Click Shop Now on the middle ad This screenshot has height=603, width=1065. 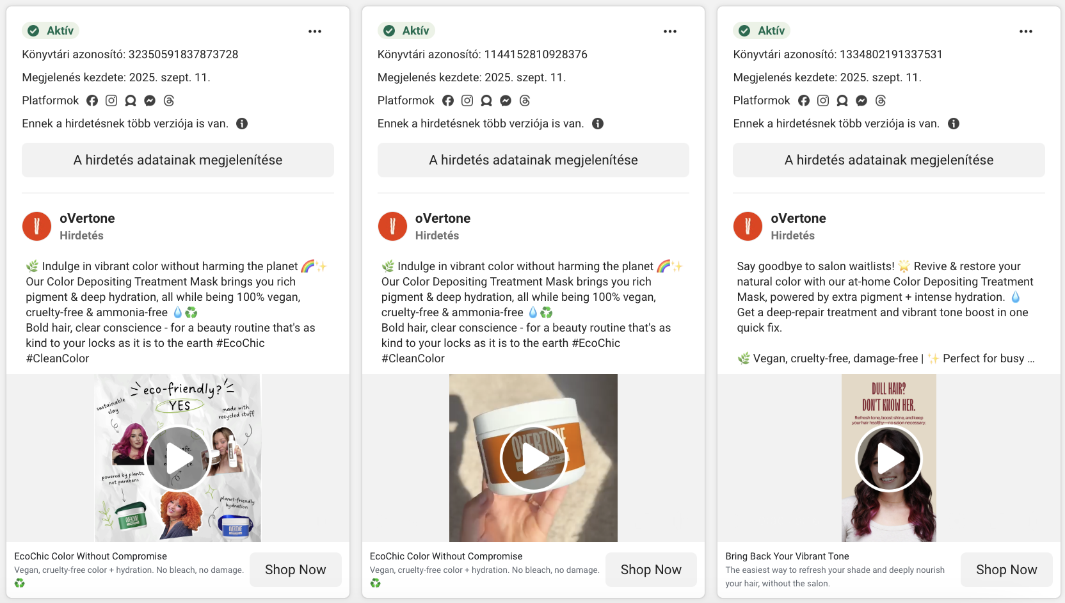pyautogui.click(x=650, y=570)
